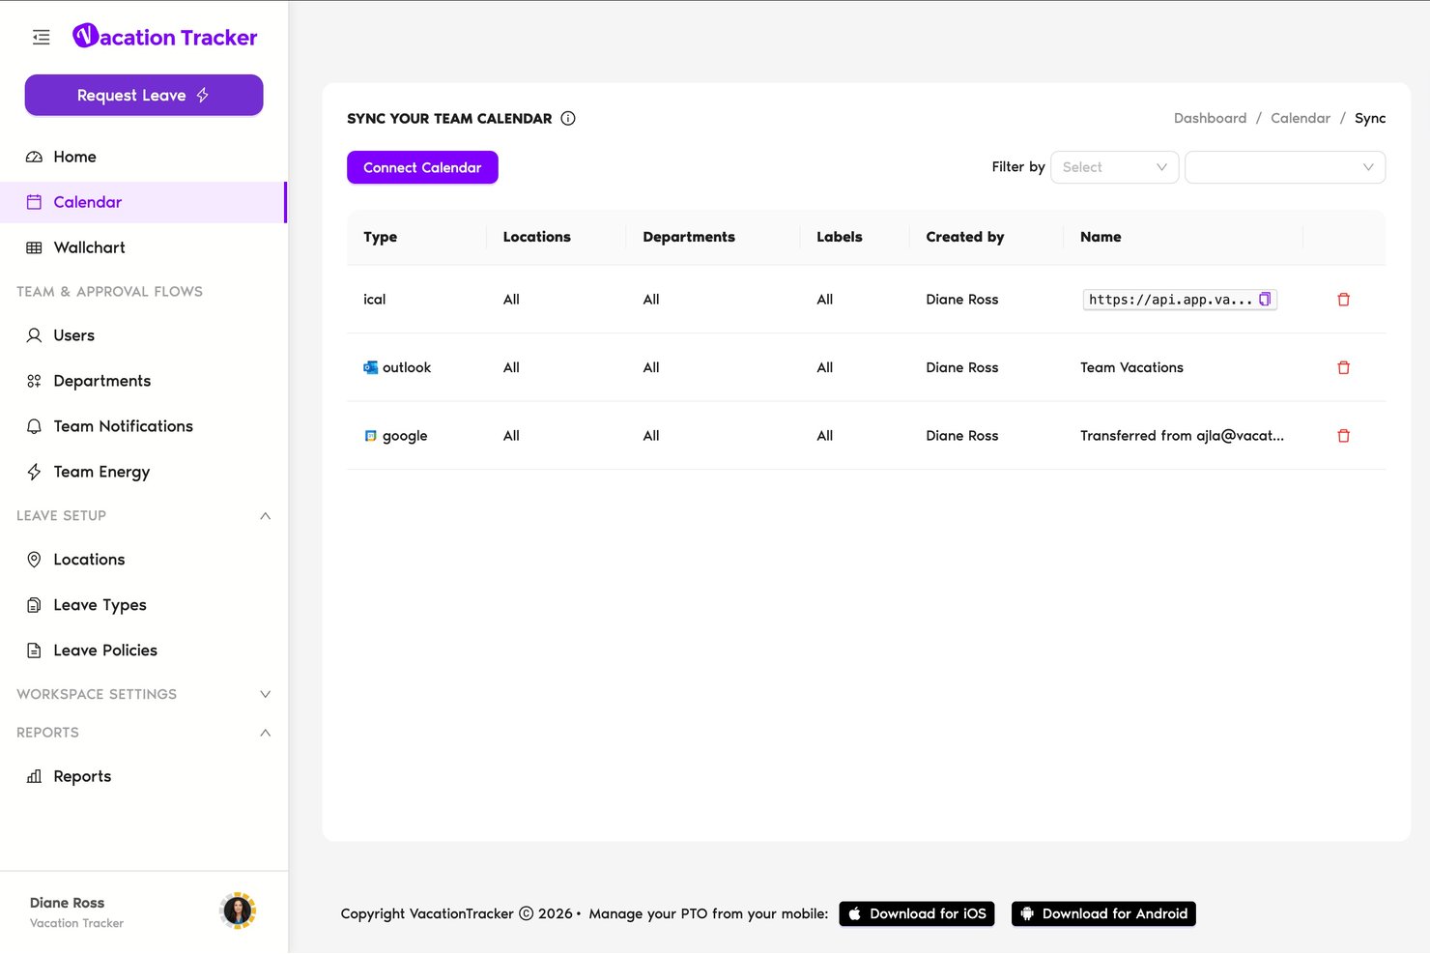Click the Outlook icon in the outlook row
1430x954 pixels.
pyautogui.click(x=370, y=367)
